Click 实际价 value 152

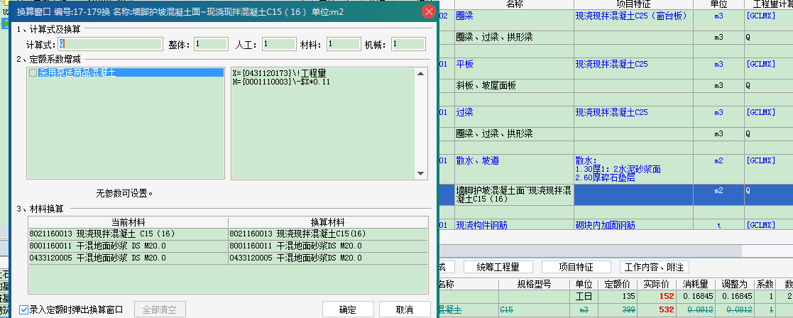pos(657,296)
